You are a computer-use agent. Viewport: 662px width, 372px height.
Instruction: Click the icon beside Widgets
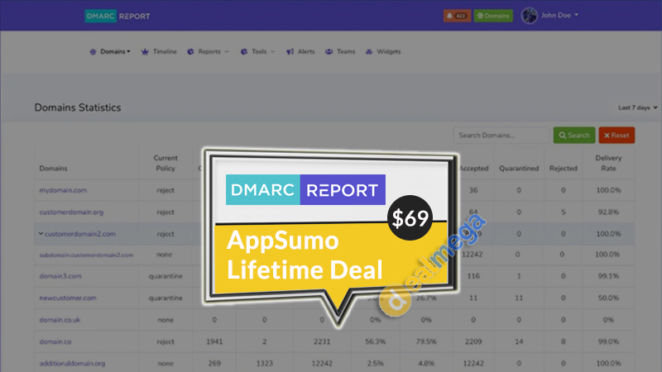(x=369, y=51)
